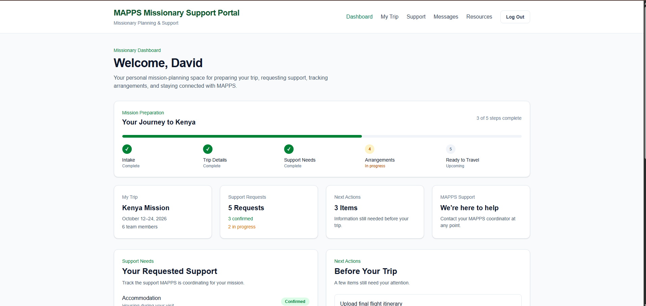The width and height of the screenshot is (646, 306).
Task: Click the Accommodation support row title
Action: [142, 298]
